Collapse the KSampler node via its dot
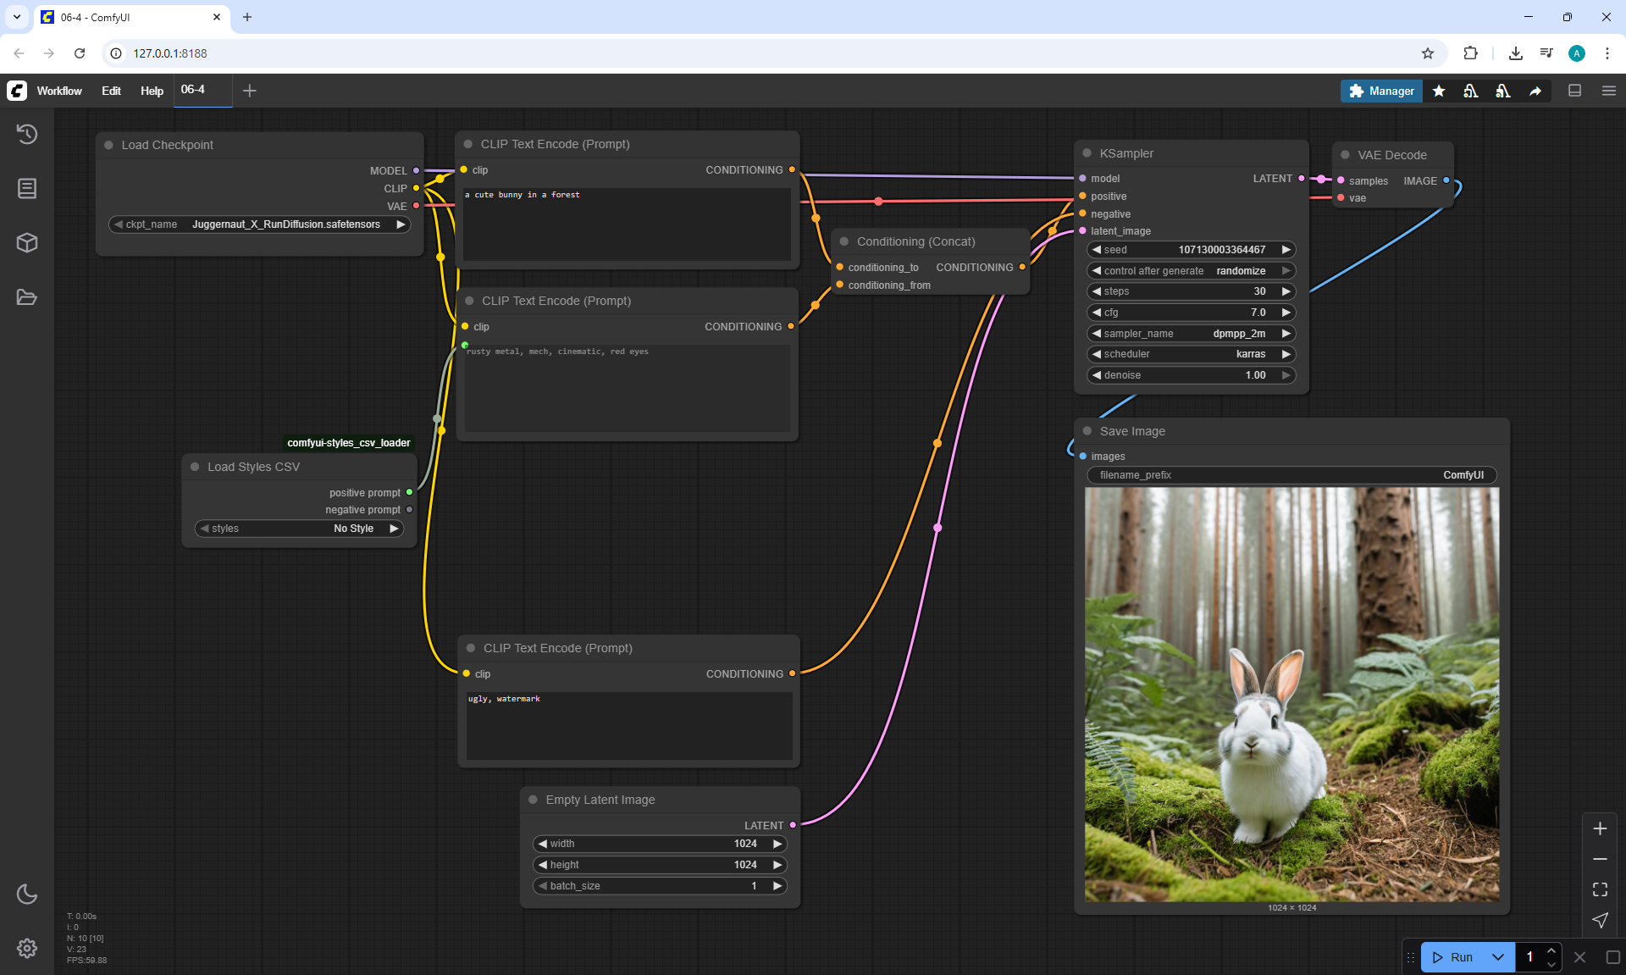This screenshot has width=1626, height=975. [1087, 153]
